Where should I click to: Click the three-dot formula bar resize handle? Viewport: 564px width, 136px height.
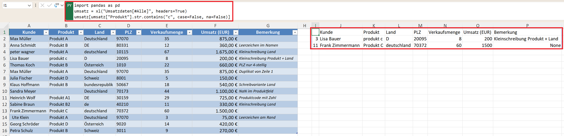(x=35, y=5)
